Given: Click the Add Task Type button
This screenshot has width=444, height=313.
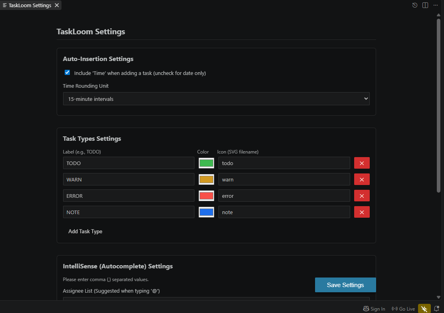Looking at the screenshot, I should click(x=85, y=231).
